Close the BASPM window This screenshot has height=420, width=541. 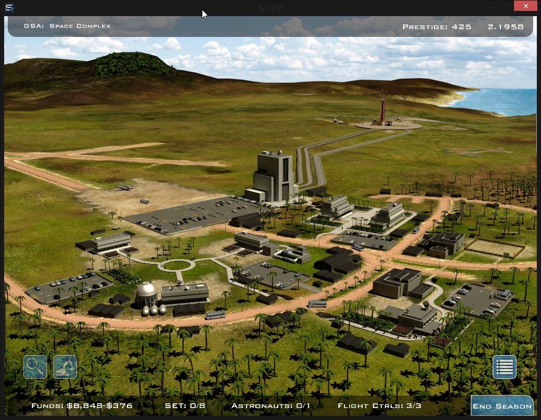[x=525, y=6]
